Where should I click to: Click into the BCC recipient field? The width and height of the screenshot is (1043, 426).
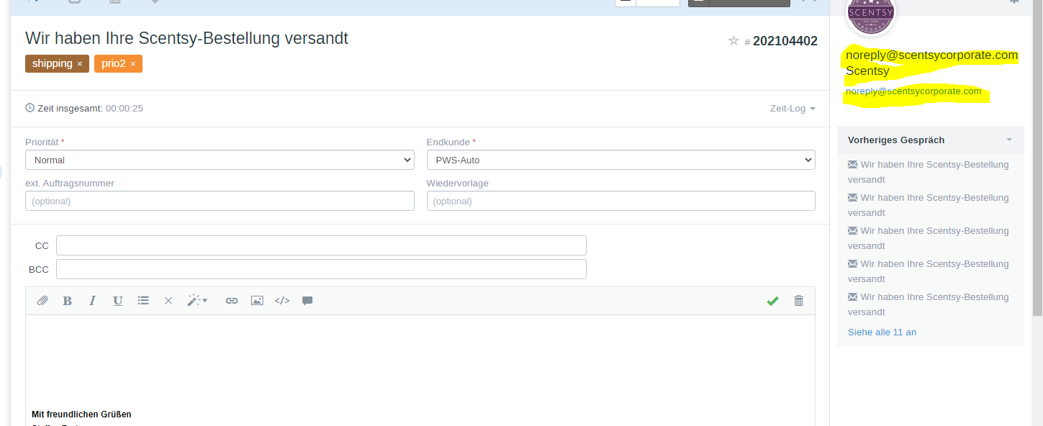(x=321, y=269)
